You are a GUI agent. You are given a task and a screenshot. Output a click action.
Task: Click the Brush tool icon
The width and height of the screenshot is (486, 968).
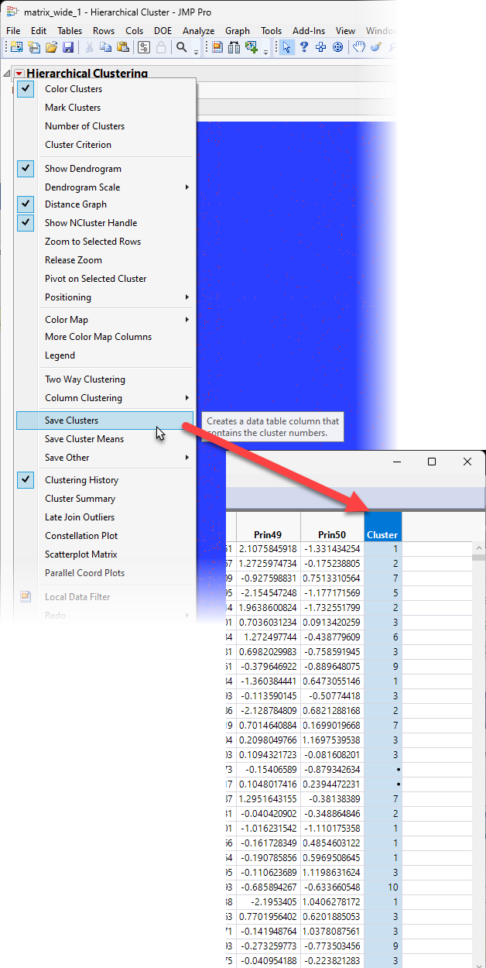376,47
